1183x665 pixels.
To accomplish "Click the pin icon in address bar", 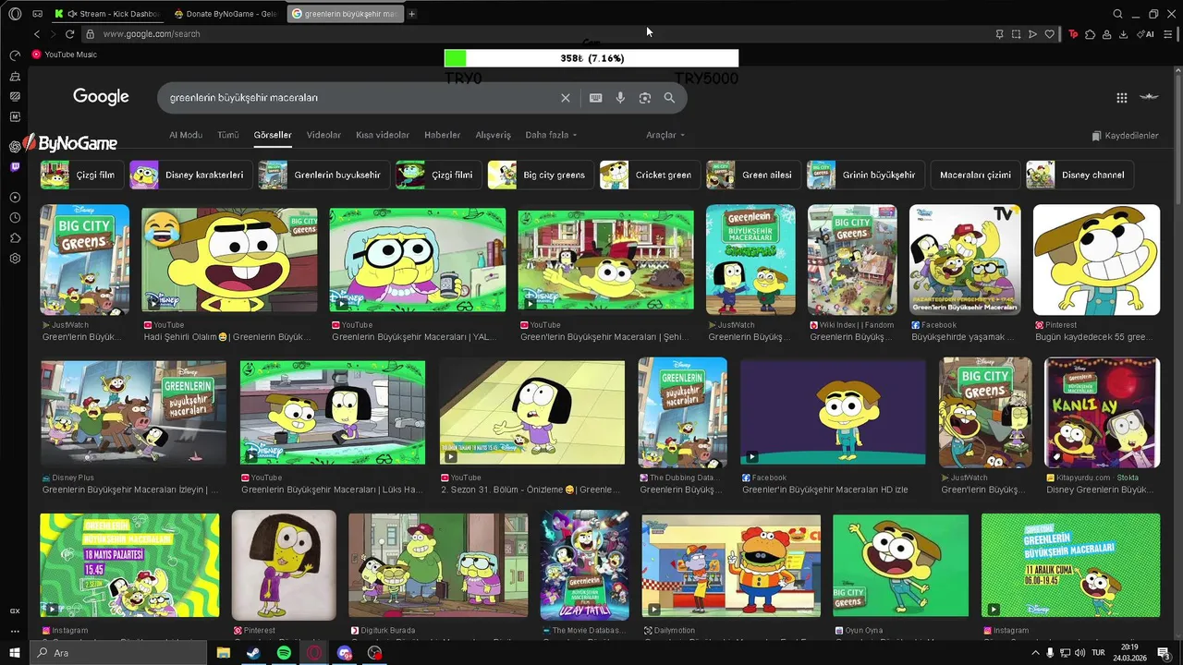I will (999, 34).
